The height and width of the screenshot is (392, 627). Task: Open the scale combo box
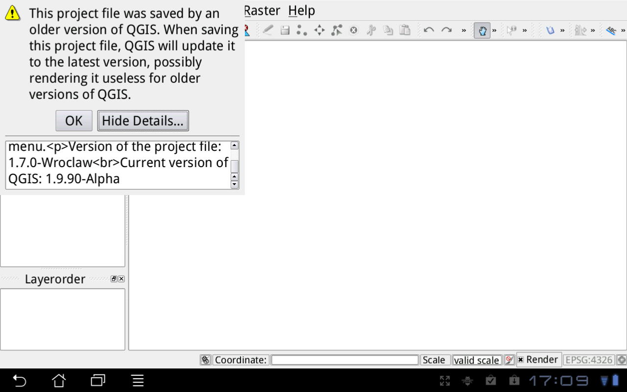(x=477, y=360)
